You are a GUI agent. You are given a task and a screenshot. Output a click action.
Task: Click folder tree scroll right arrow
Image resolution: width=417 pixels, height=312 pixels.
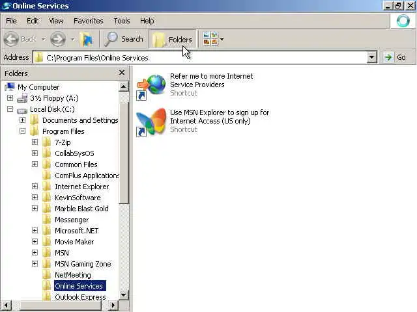113,305
